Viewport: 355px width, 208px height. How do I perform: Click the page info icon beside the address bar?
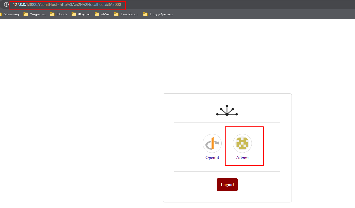(6, 4)
